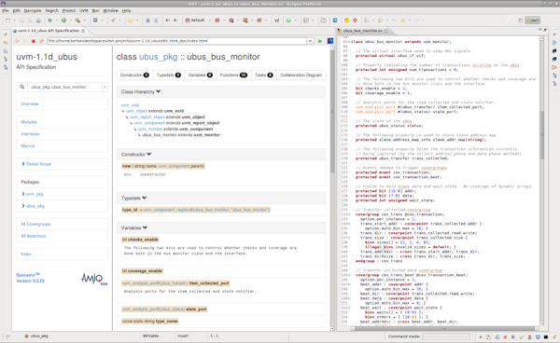The image size is (560, 343).
Task: Open the Overview link
Action: point(29,103)
